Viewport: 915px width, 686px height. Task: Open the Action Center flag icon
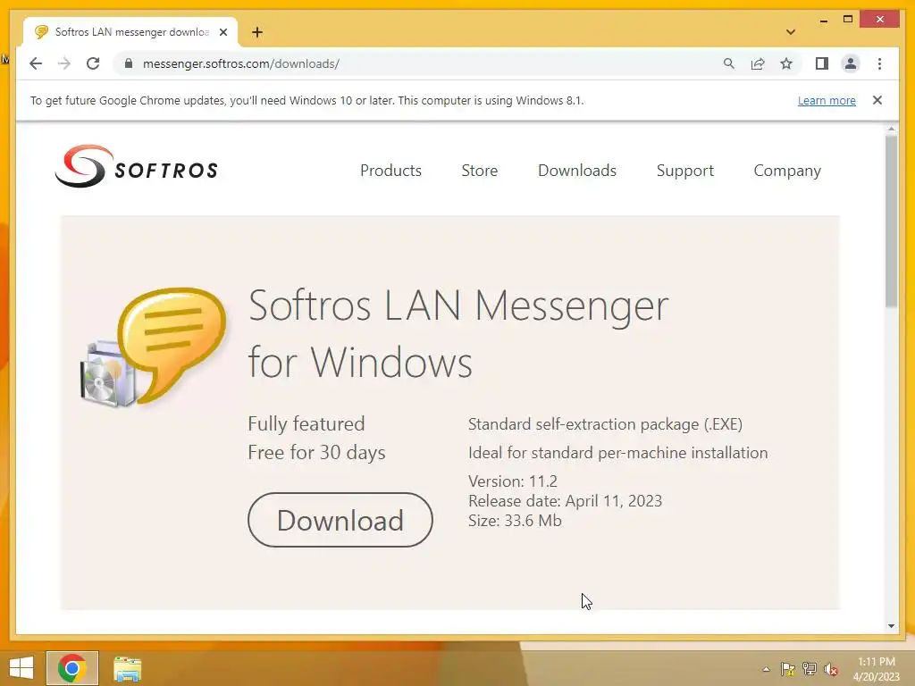click(x=787, y=669)
